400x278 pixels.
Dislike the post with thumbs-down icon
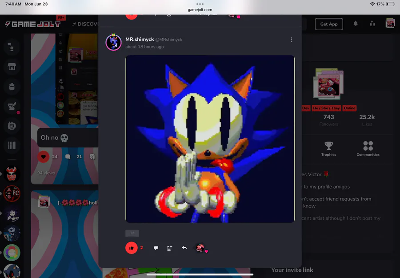click(156, 248)
